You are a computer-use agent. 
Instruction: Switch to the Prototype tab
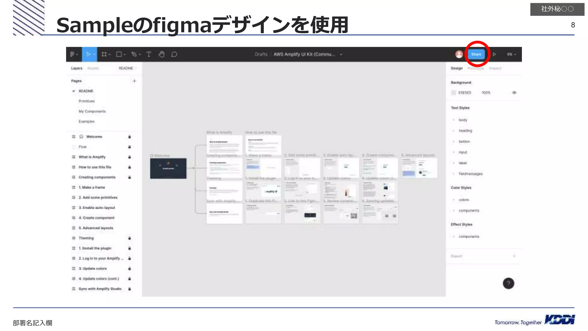tap(476, 68)
